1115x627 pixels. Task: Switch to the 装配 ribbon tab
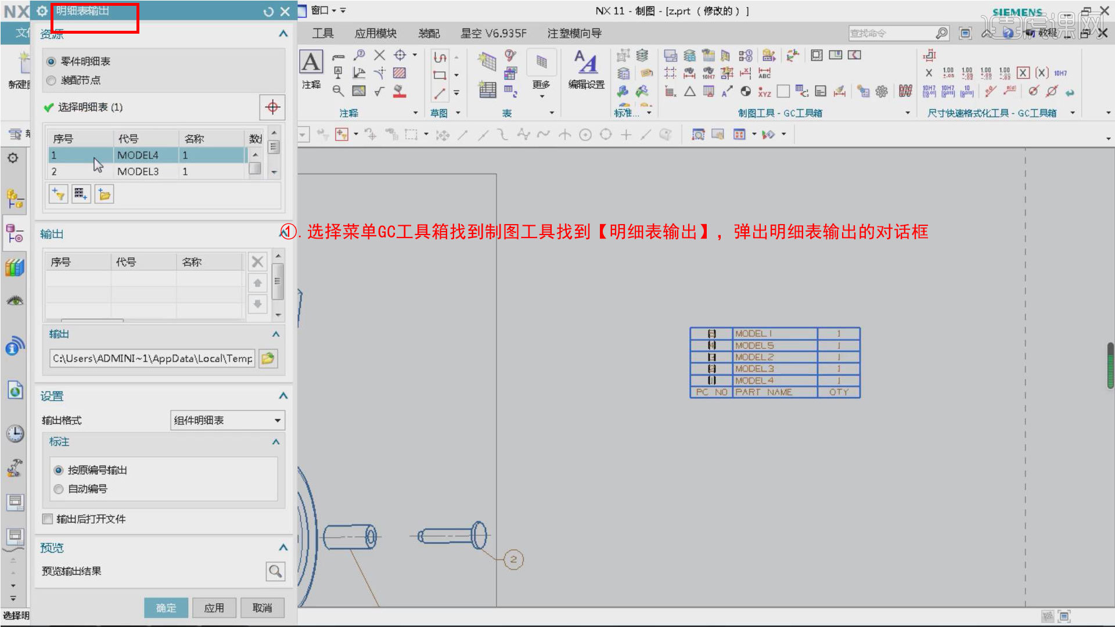[429, 34]
